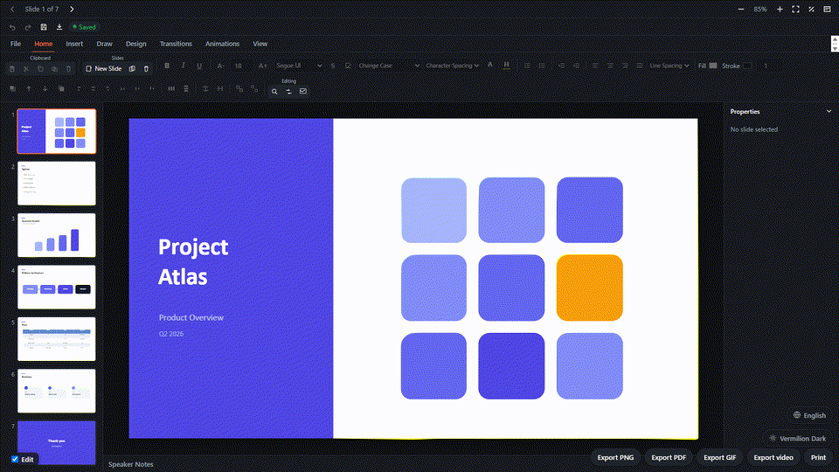
Task: Open the font family Segoe UI dropdown
Action: point(299,66)
